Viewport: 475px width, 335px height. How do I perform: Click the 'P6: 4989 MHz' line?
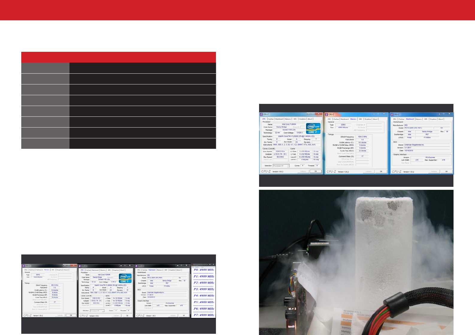204,309
